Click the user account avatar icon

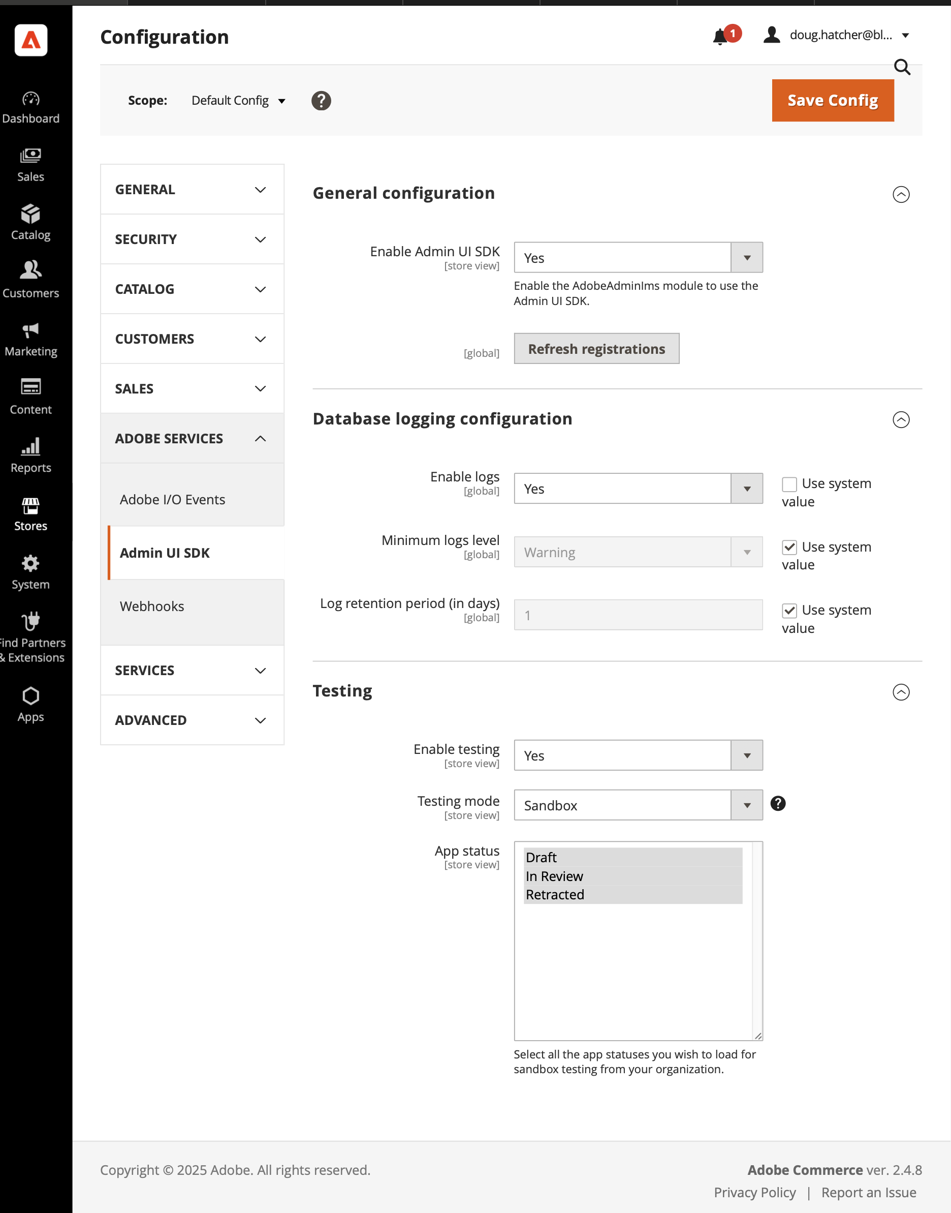772,35
